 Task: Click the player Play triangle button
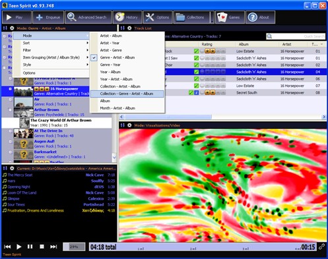point(19,246)
